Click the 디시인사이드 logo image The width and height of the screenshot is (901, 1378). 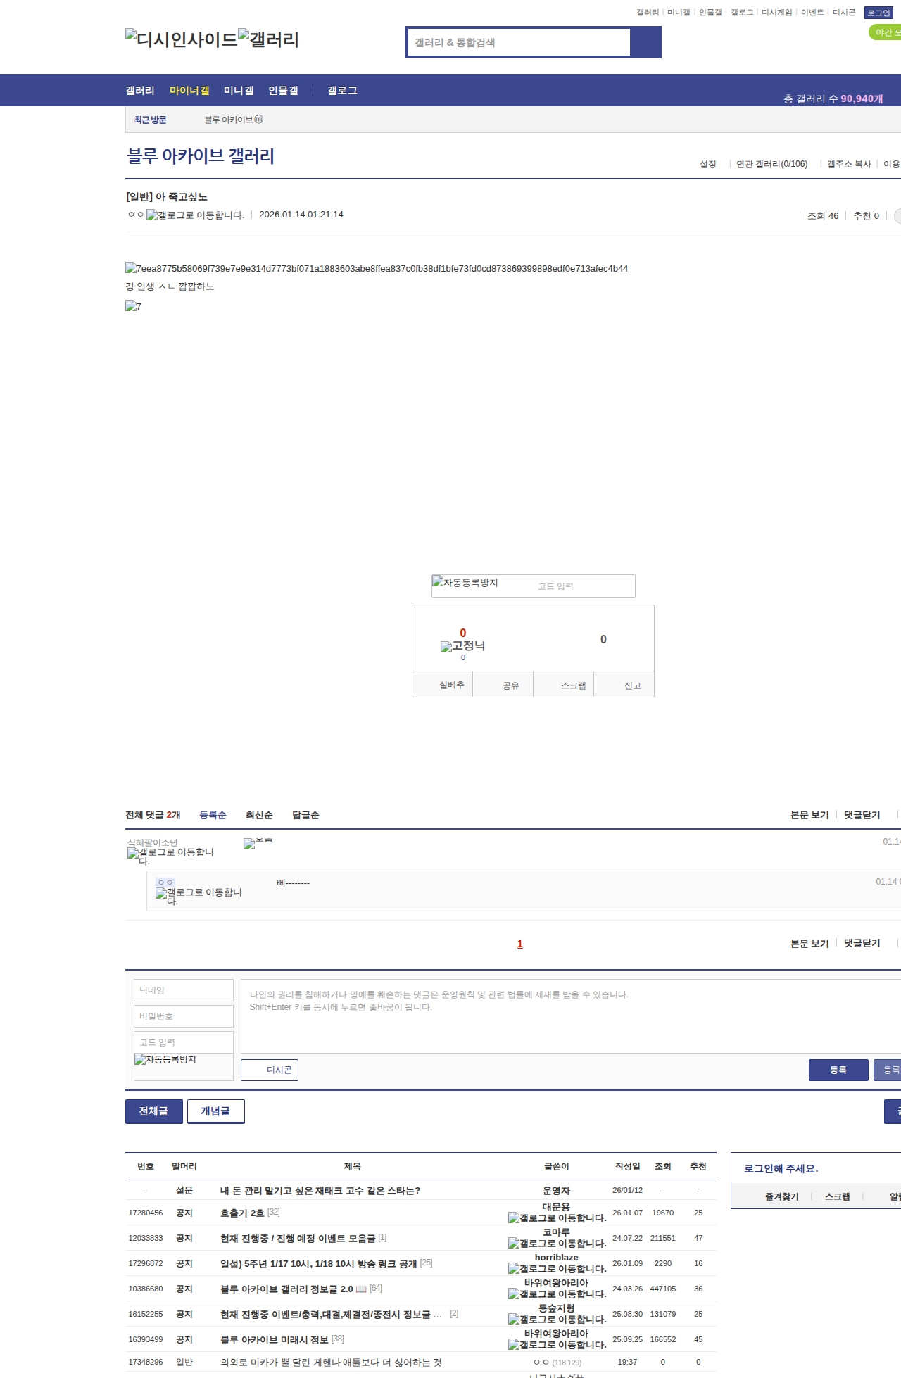(x=181, y=39)
